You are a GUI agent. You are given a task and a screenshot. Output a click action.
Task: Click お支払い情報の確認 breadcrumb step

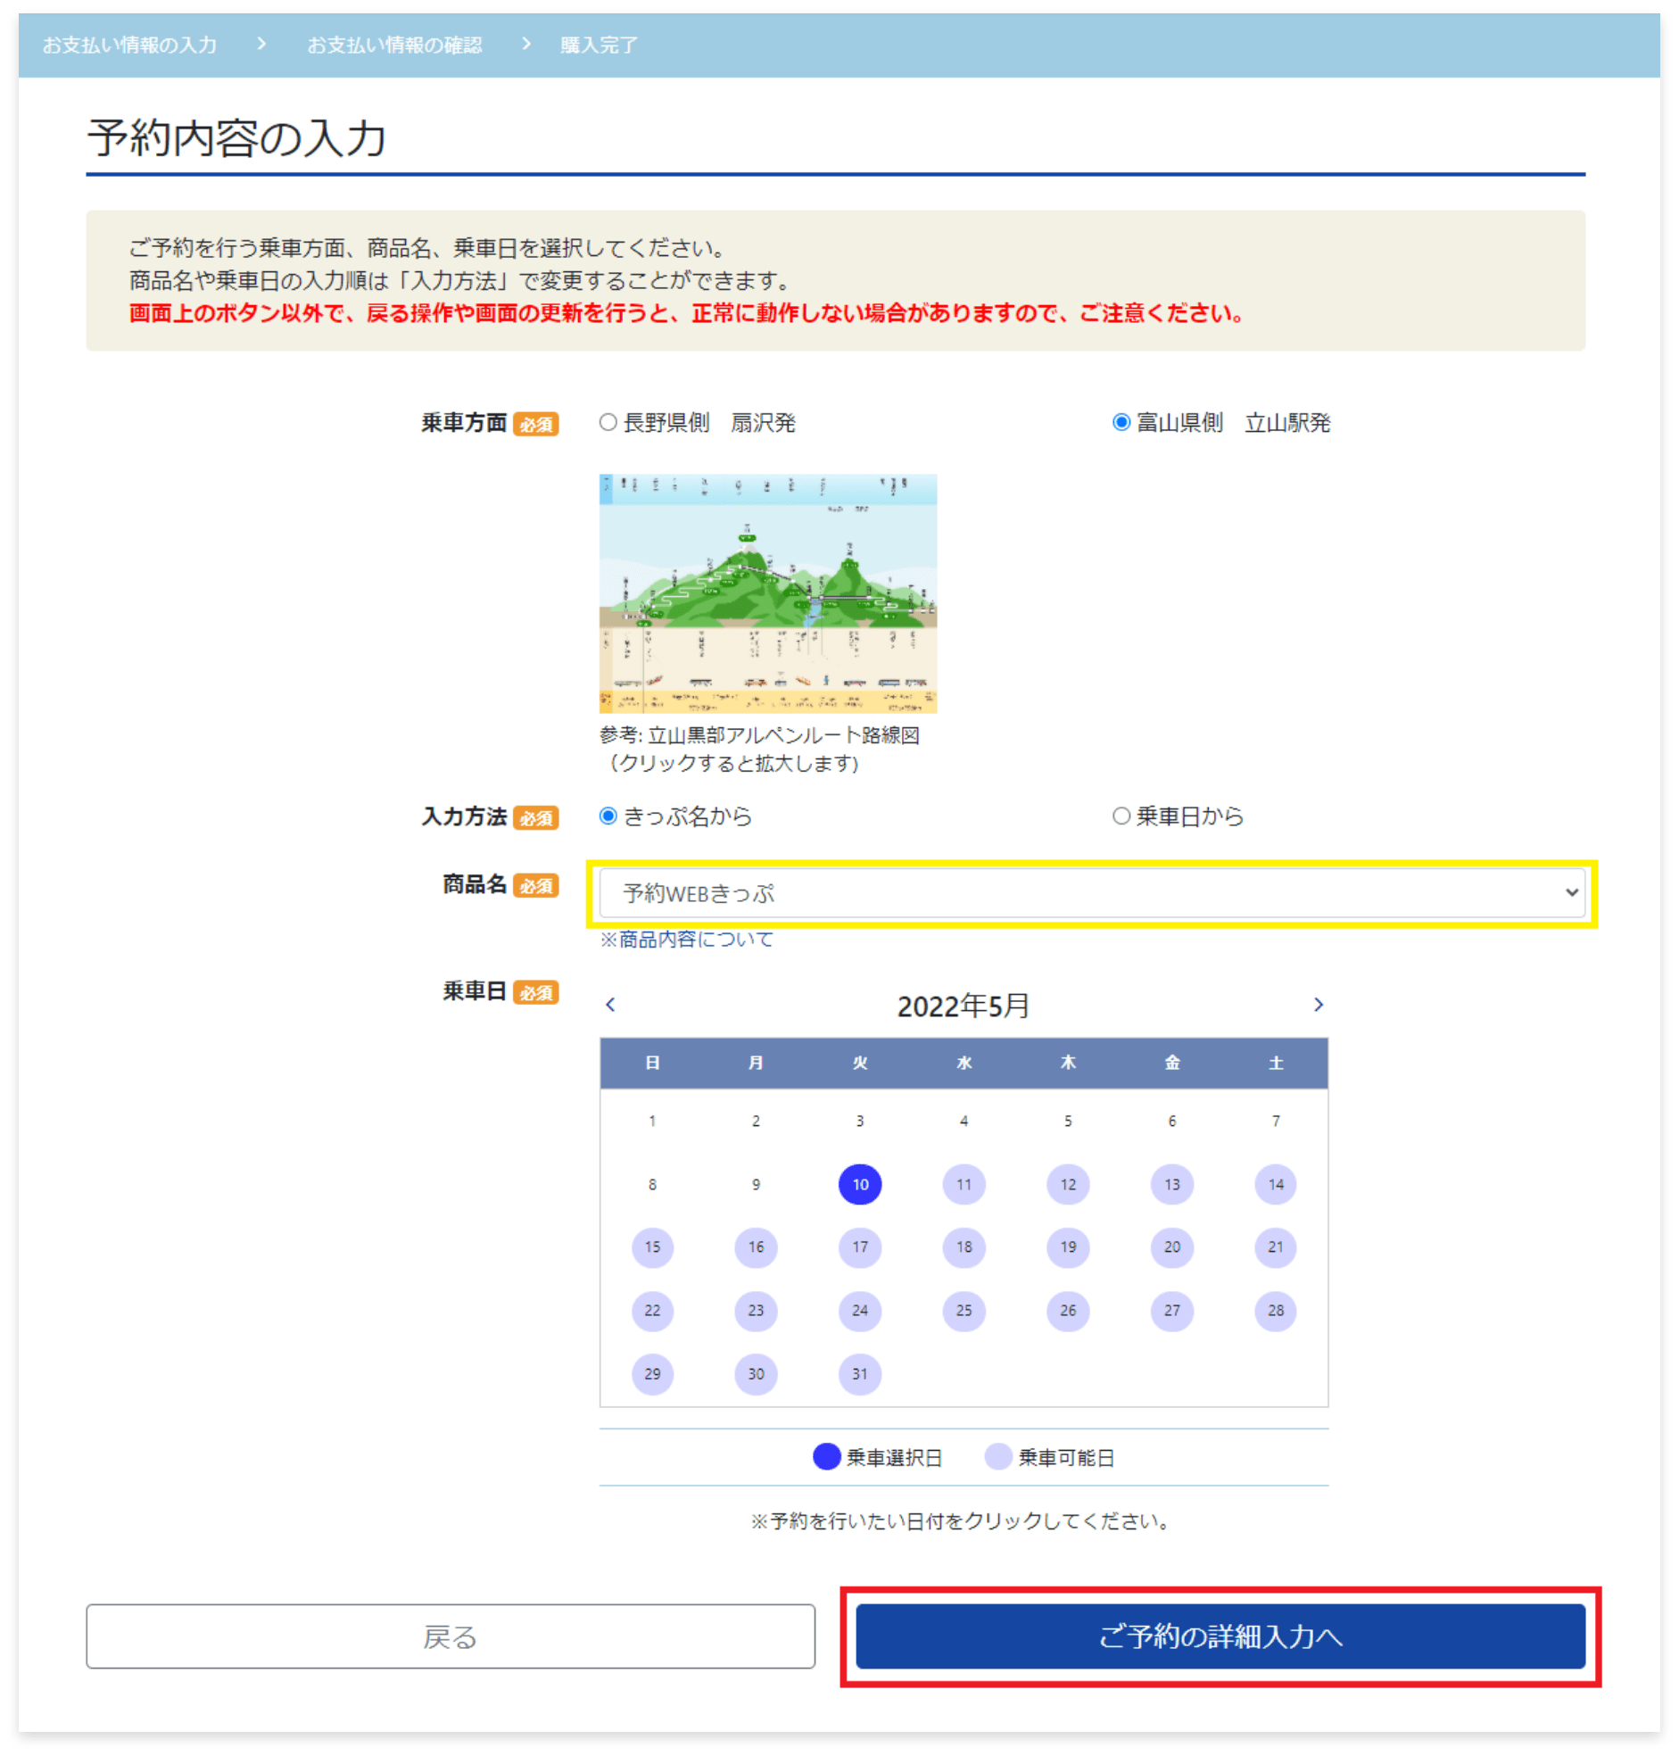coord(394,45)
